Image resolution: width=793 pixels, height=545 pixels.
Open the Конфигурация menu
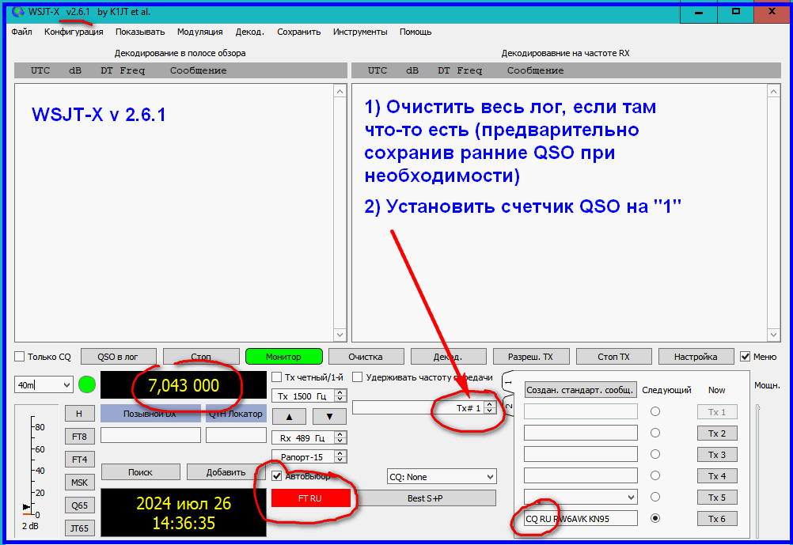pos(74,32)
